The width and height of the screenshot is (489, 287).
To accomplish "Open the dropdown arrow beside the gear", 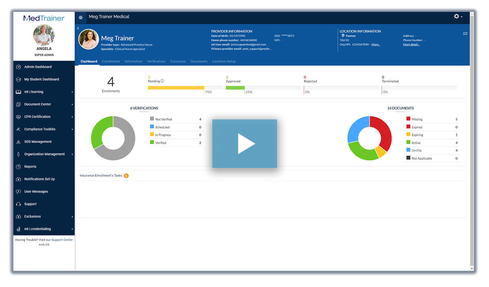I will [461, 17].
